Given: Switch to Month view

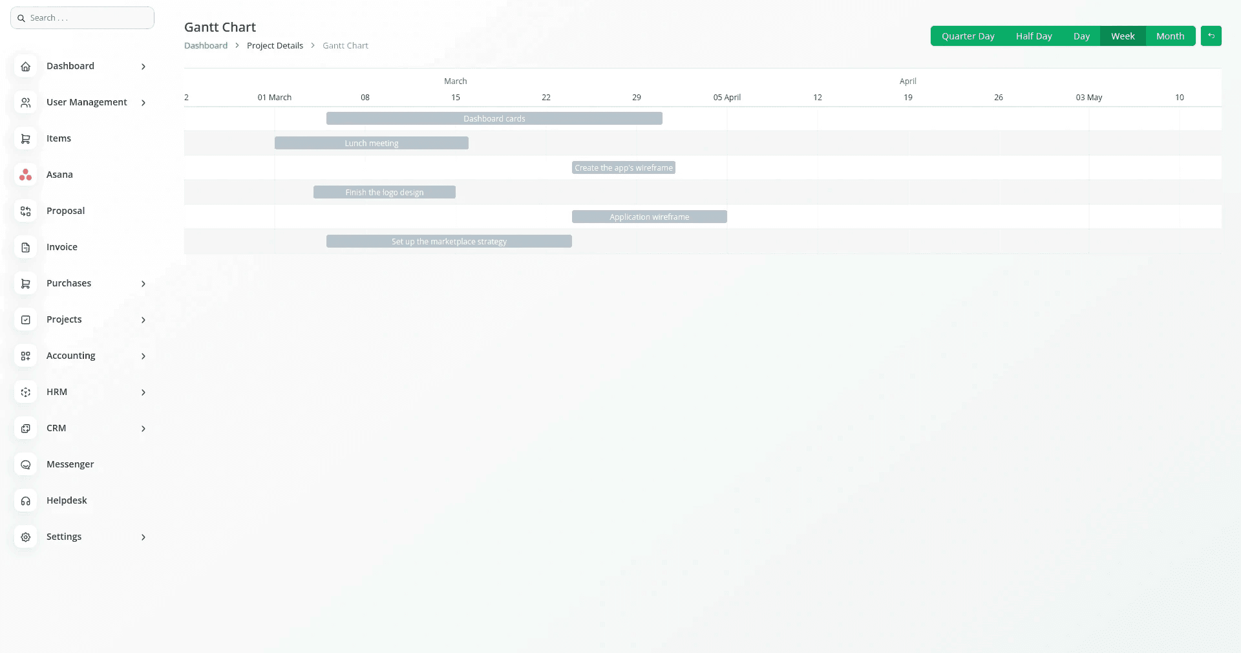Looking at the screenshot, I should [1170, 36].
